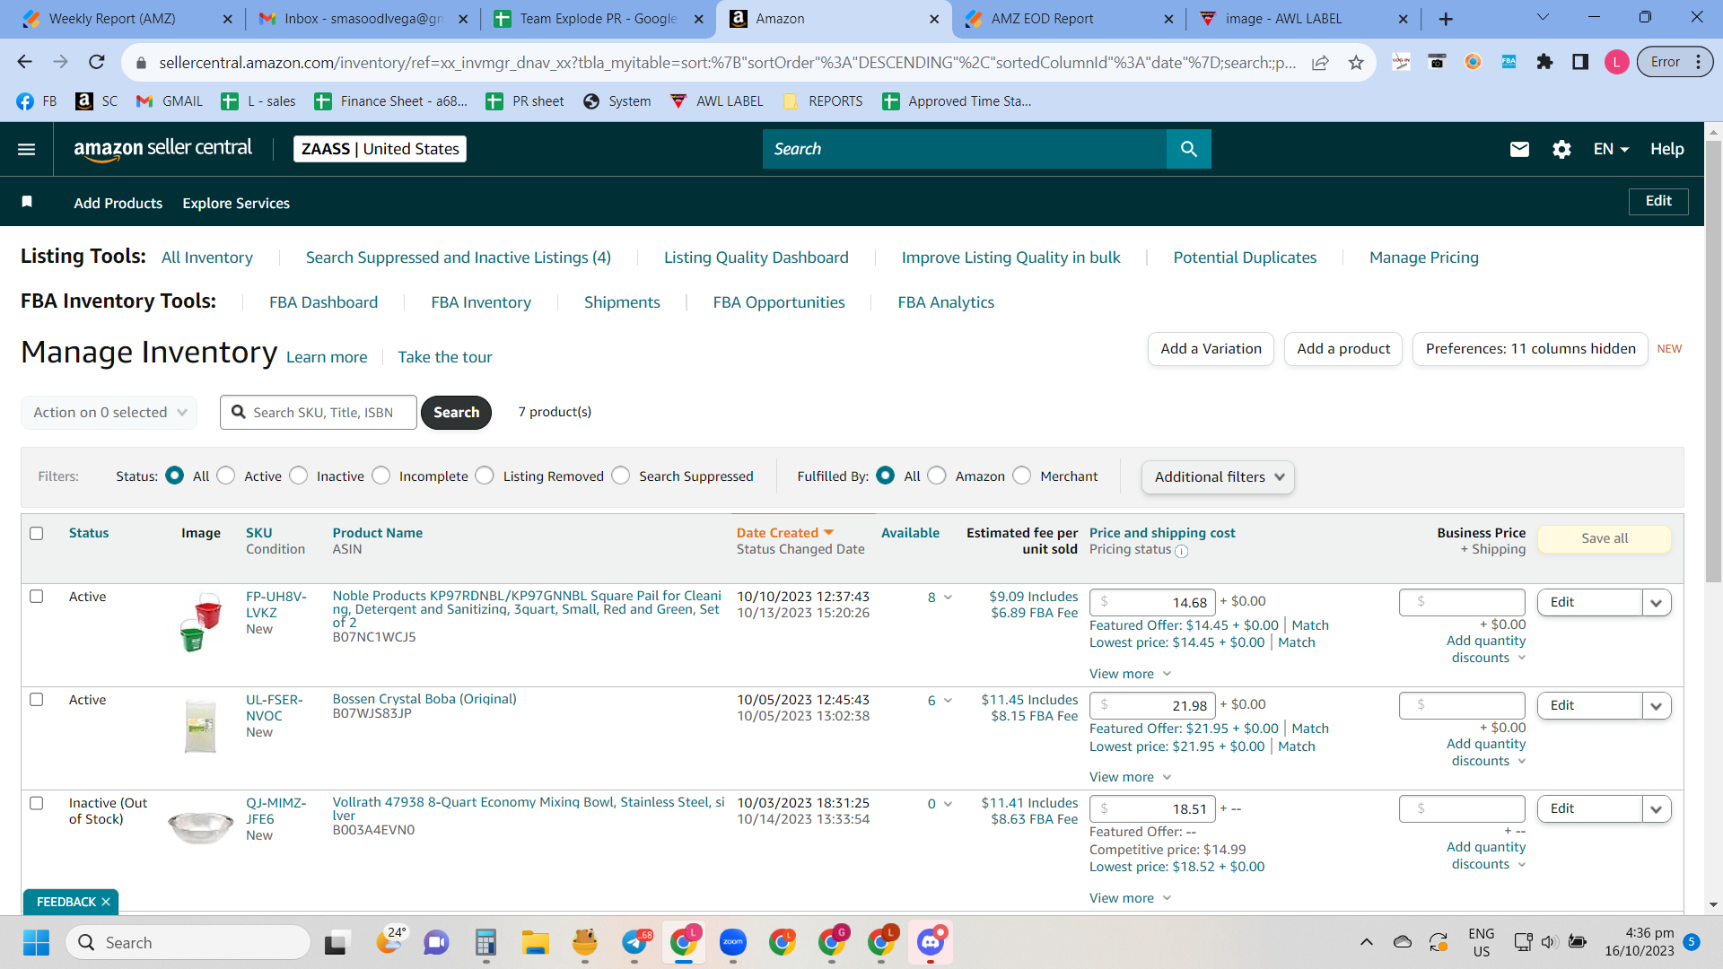Open the GMAIL bookmark
Screen dimensions: 1723x969
click(x=170, y=101)
